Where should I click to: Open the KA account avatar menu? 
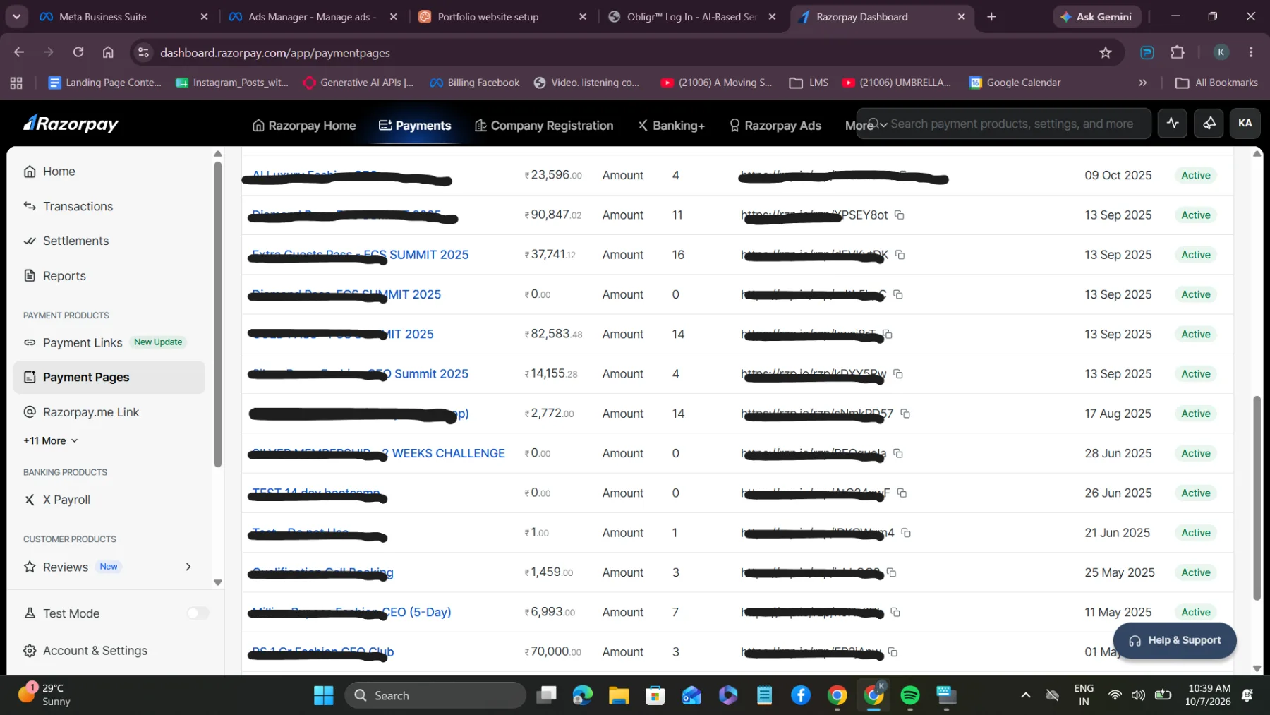(1245, 124)
